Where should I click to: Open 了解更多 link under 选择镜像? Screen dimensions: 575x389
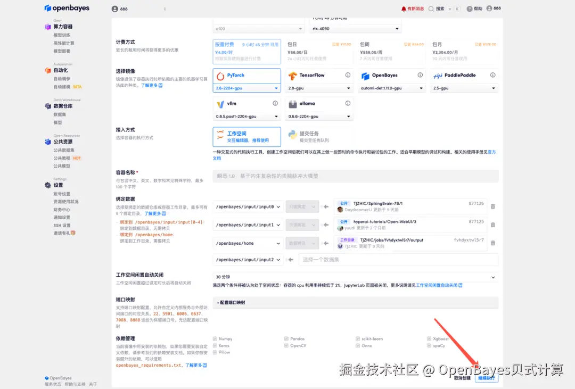(151, 86)
